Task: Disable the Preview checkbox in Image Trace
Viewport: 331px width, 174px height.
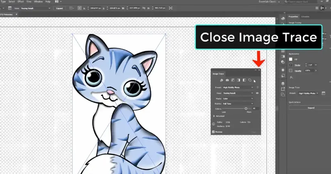Action: [x=213, y=132]
